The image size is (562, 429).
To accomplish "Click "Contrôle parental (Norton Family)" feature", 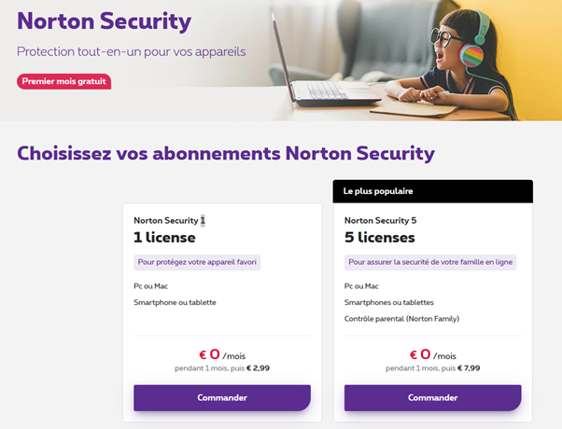I will click(401, 319).
